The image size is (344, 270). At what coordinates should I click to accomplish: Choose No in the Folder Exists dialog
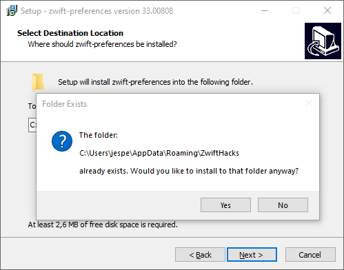(x=283, y=205)
